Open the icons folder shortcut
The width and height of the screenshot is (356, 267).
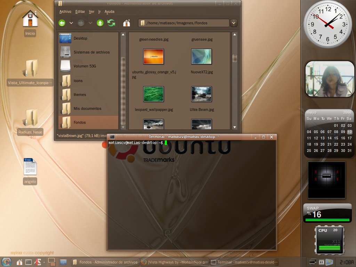tap(89, 81)
